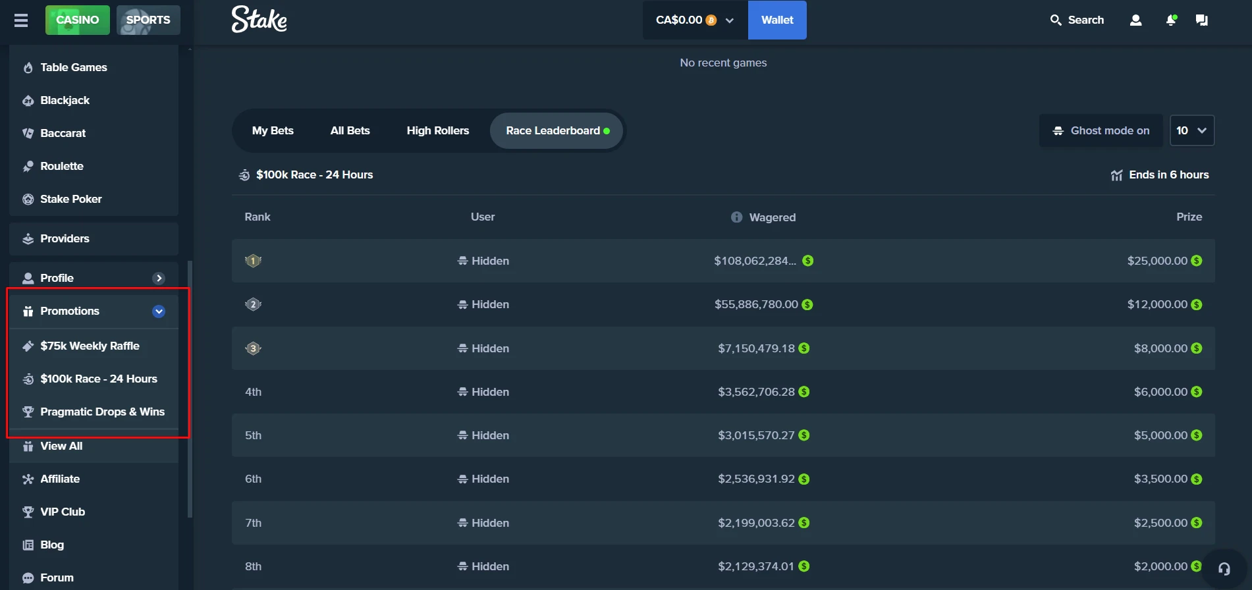Viewport: 1252px width, 590px height.
Task: Click the Hidden user in 8th row
Action: [x=483, y=566]
